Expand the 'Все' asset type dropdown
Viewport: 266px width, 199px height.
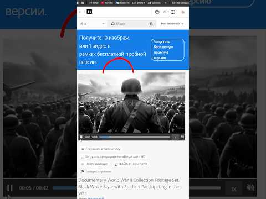pos(93,24)
